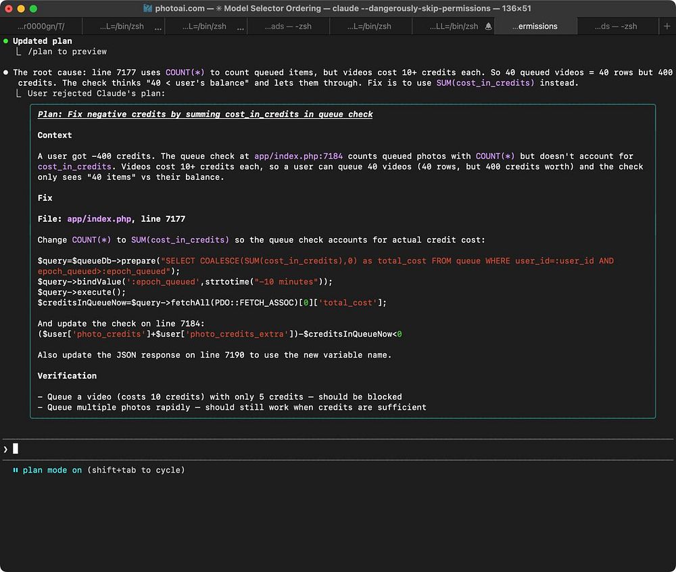Click the 'Queue a video (costs 10 credits)' line
The width and height of the screenshot is (676, 572).
coord(220,397)
